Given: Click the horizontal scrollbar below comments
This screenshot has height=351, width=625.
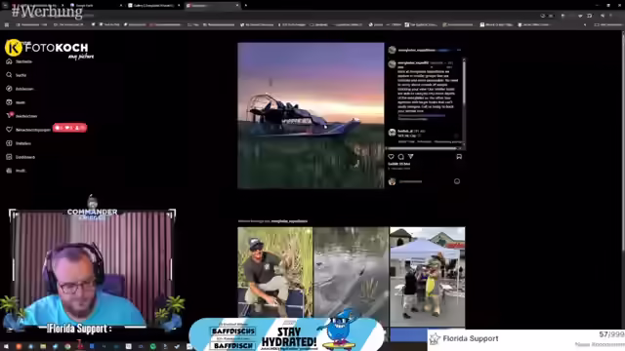Looking at the screenshot, I should 423,148.
